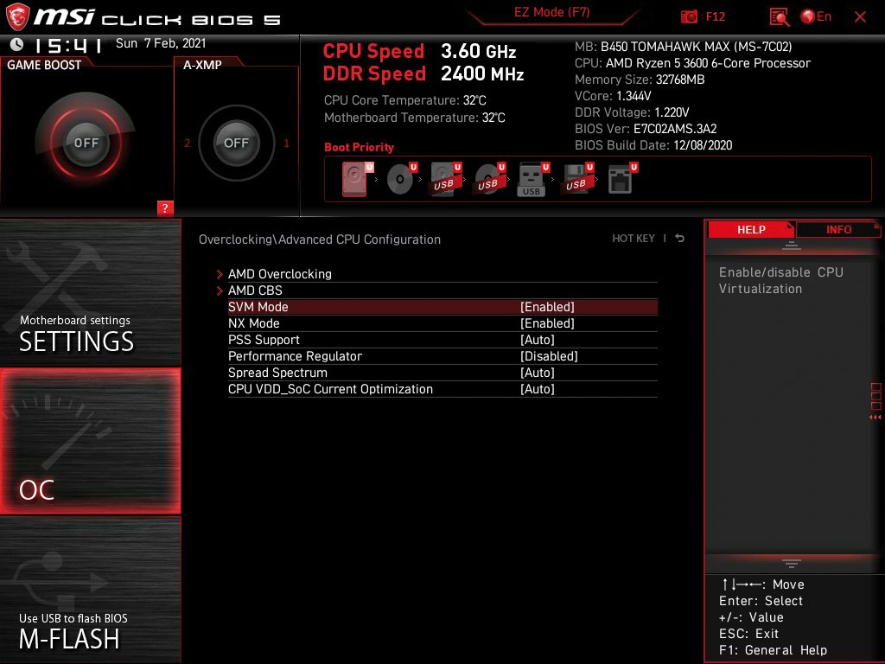
Task: Select the PSS Support row label
Action: click(x=264, y=339)
